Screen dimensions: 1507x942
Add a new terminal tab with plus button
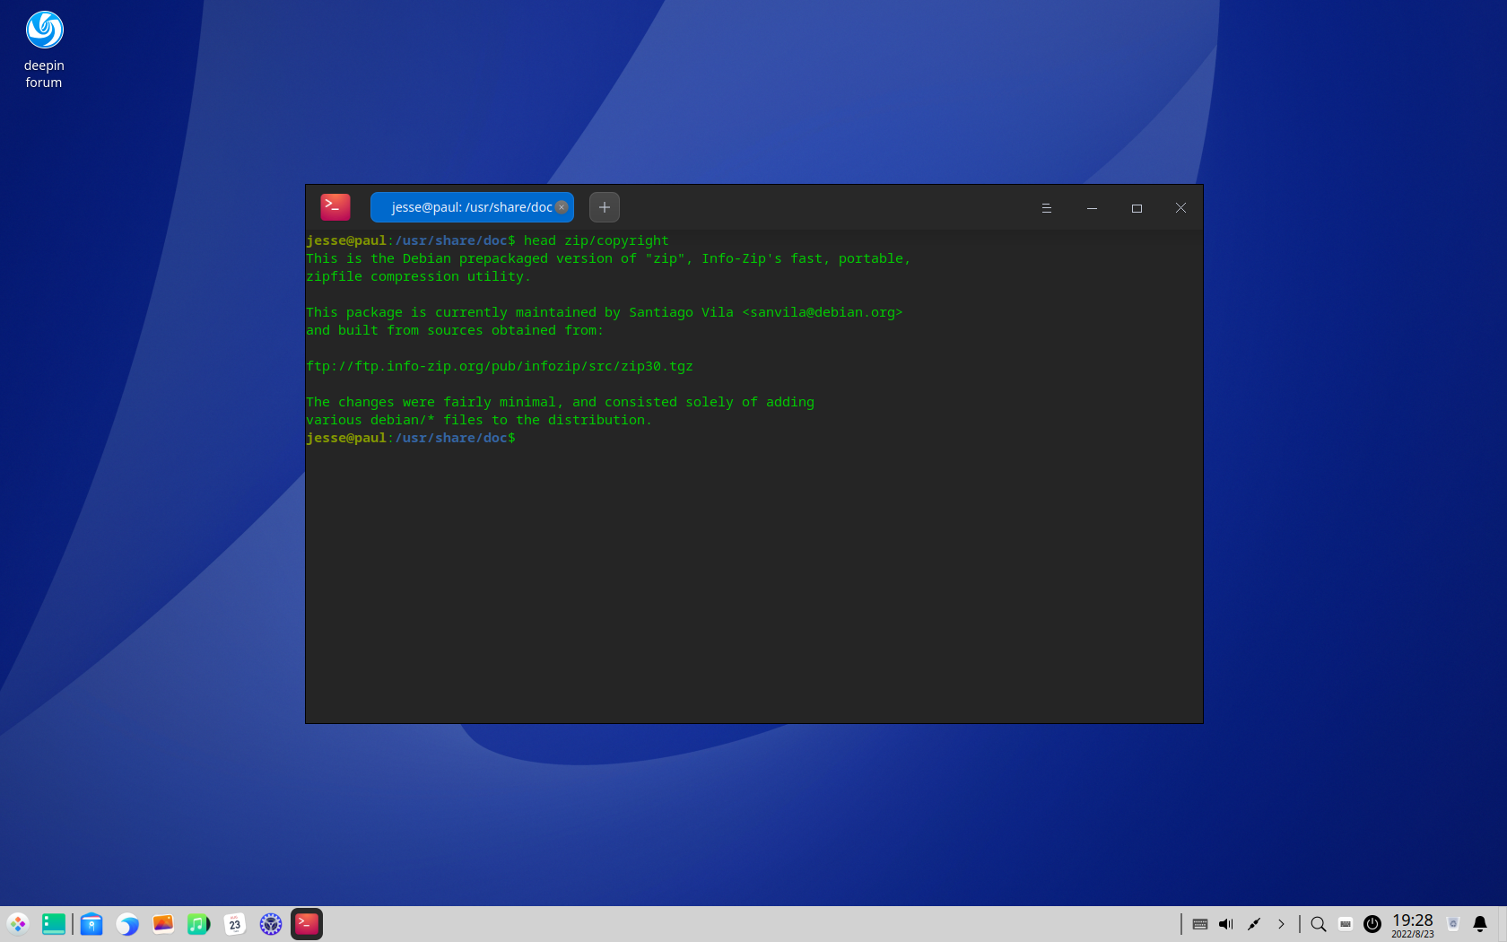605,207
